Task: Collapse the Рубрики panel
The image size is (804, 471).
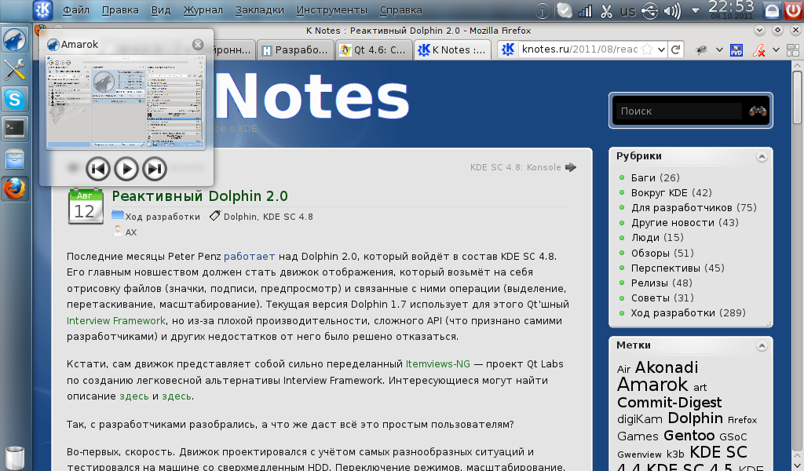Action: click(762, 156)
